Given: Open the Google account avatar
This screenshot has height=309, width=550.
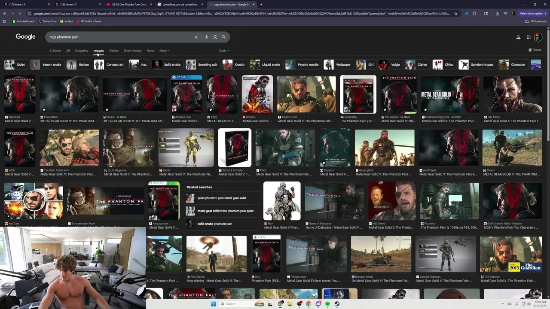Looking at the screenshot, I should 538,37.
